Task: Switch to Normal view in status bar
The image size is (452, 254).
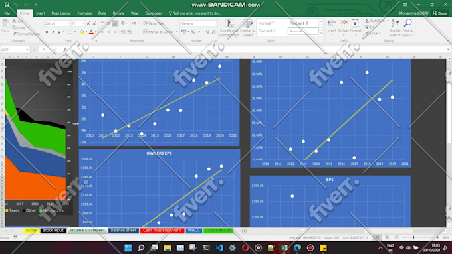Action: 377,237
